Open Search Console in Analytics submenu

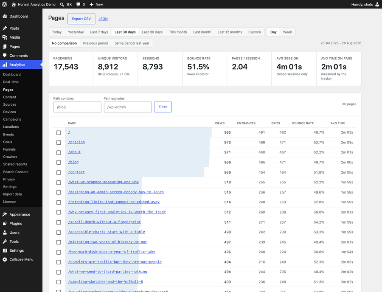[x=16, y=172]
